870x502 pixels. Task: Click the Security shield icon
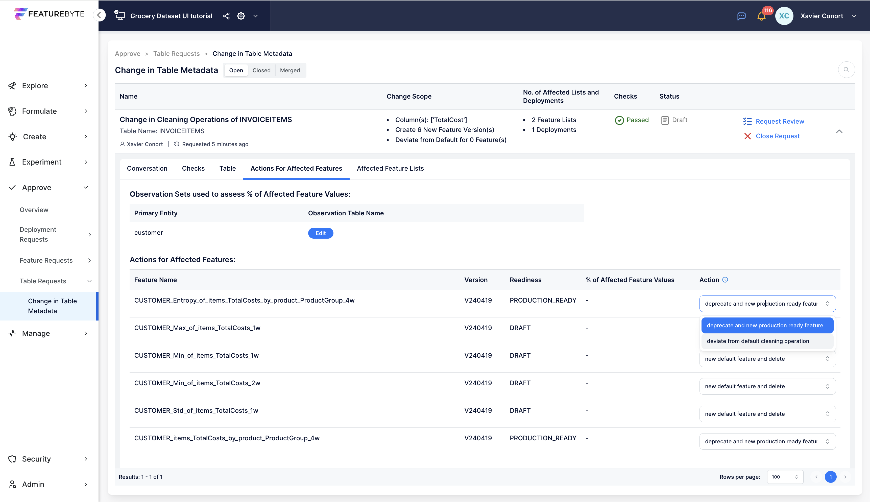point(12,459)
